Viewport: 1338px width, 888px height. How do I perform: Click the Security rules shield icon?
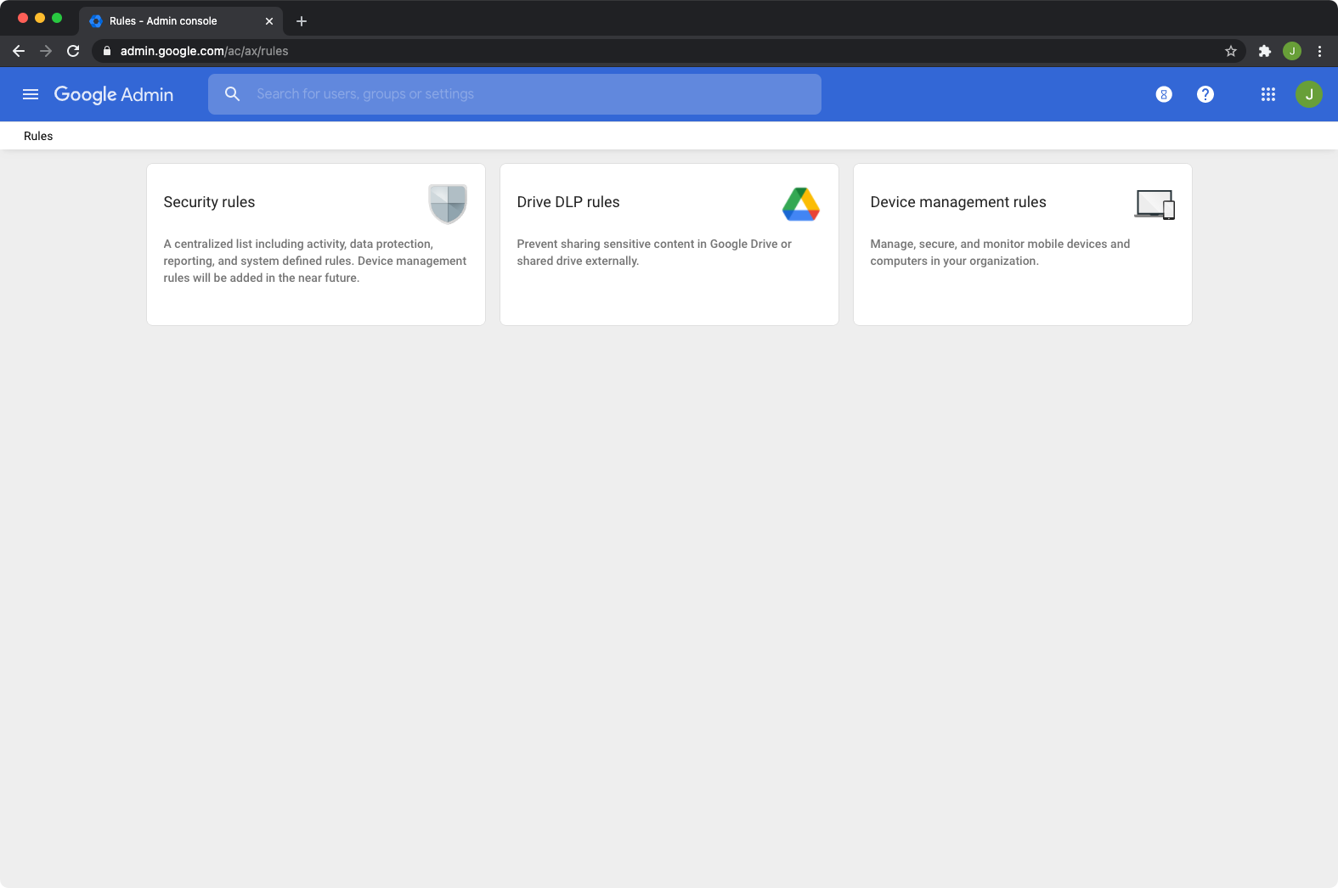coord(448,204)
